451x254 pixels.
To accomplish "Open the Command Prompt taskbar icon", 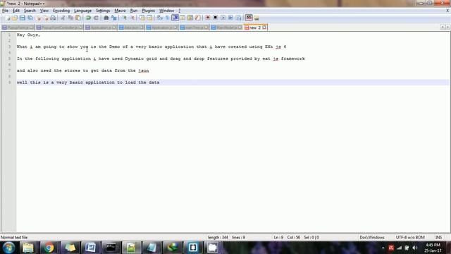I will click(x=111, y=248).
